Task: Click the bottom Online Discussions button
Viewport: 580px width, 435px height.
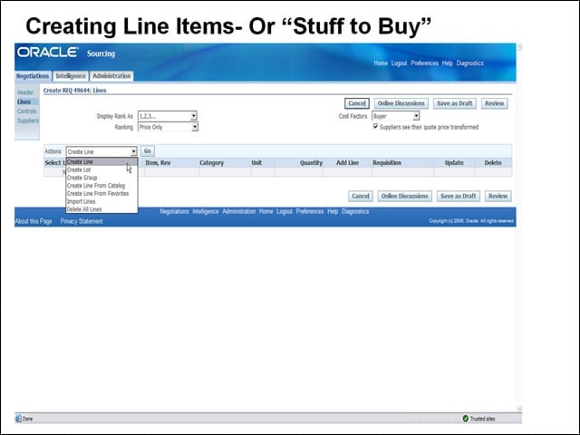Action: pyautogui.click(x=405, y=196)
